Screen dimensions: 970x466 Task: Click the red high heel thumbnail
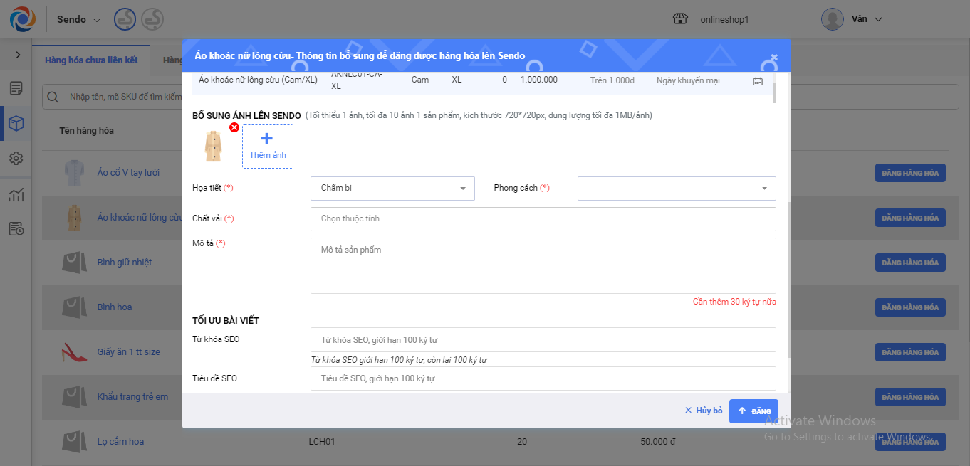73,352
